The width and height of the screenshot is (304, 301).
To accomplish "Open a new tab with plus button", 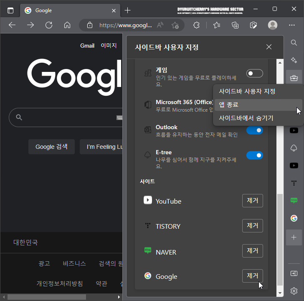I will tap(128, 10).
